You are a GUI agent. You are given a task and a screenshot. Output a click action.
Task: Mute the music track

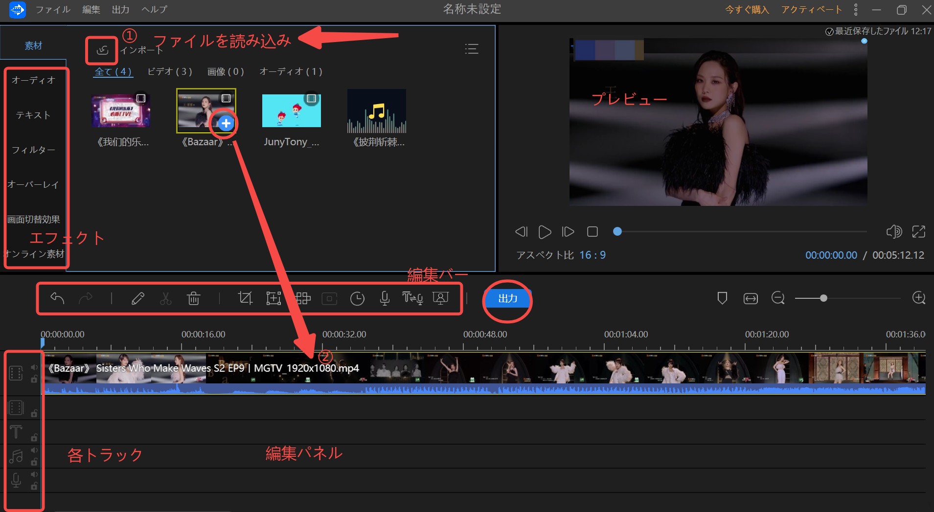34,450
